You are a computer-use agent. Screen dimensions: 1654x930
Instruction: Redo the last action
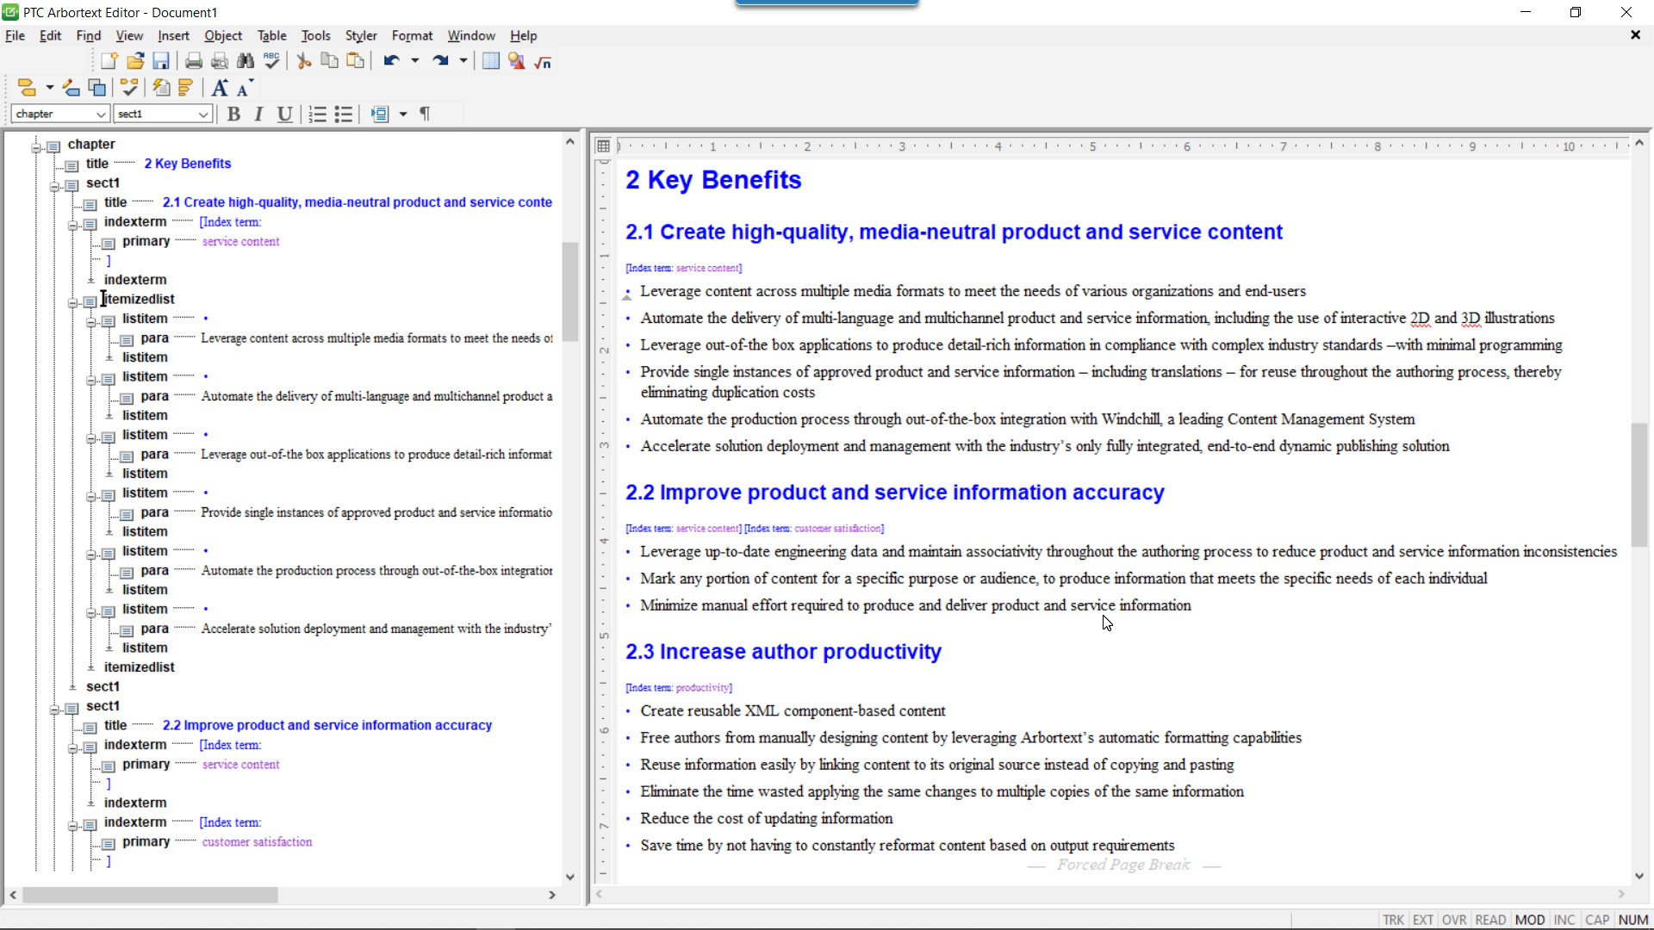pyautogui.click(x=440, y=61)
